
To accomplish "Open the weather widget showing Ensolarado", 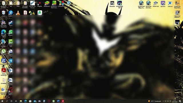I will [x=154, y=101].
